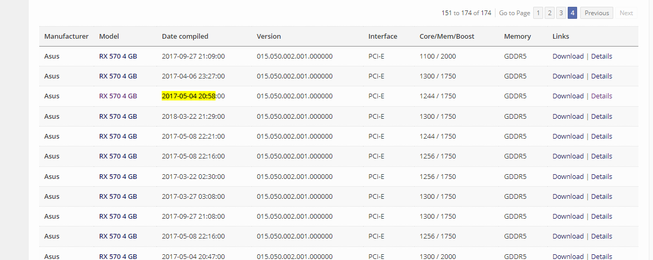Sort table by Manufacturer column header
The height and width of the screenshot is (260, 653).
[x=66, y=37]
